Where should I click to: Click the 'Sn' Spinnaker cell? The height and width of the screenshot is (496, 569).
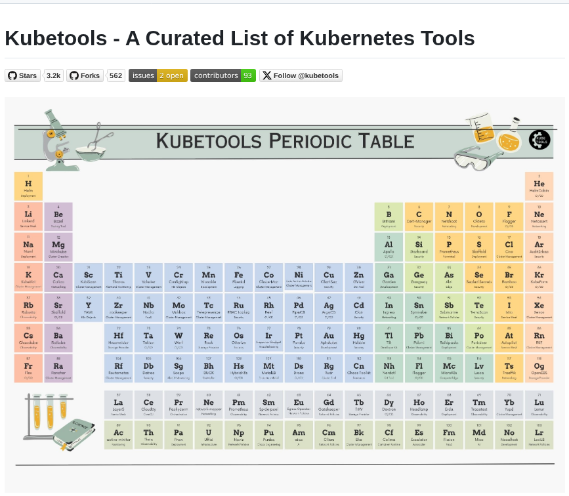[x=419, y=308]
